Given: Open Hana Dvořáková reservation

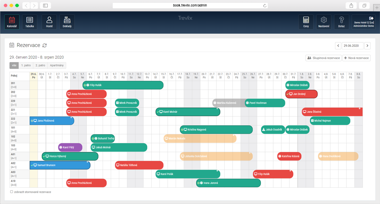Looking at the screenshot, I should [x=338, y=156].
